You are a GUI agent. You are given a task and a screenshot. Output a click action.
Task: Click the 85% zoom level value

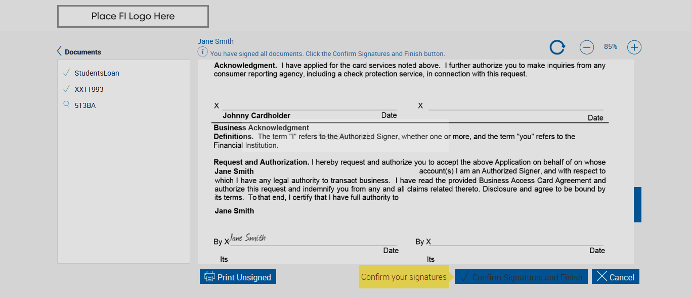tap(611, 47)
